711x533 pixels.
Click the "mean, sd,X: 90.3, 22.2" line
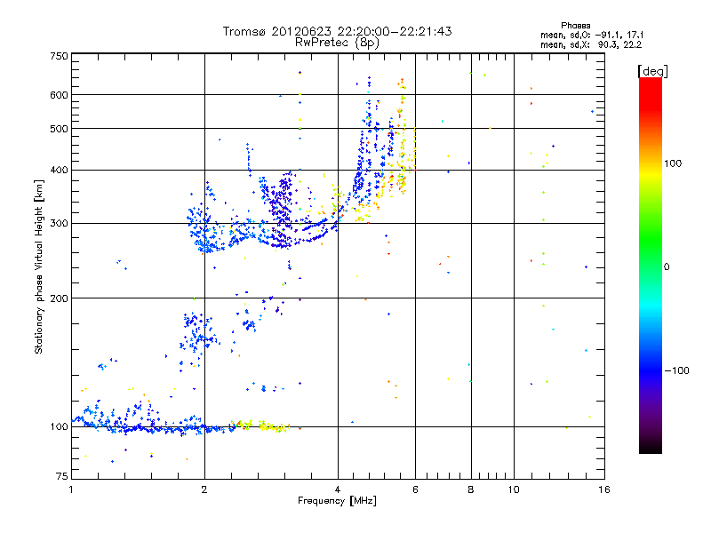(591, 44)
